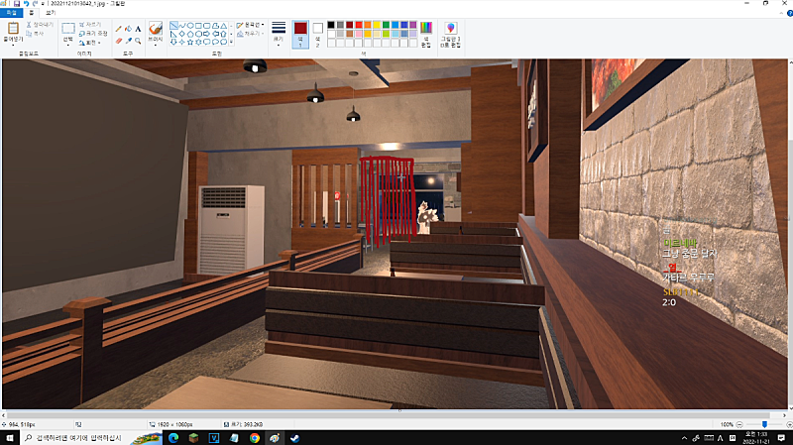Select the Text tool

[x=138, y=29]
